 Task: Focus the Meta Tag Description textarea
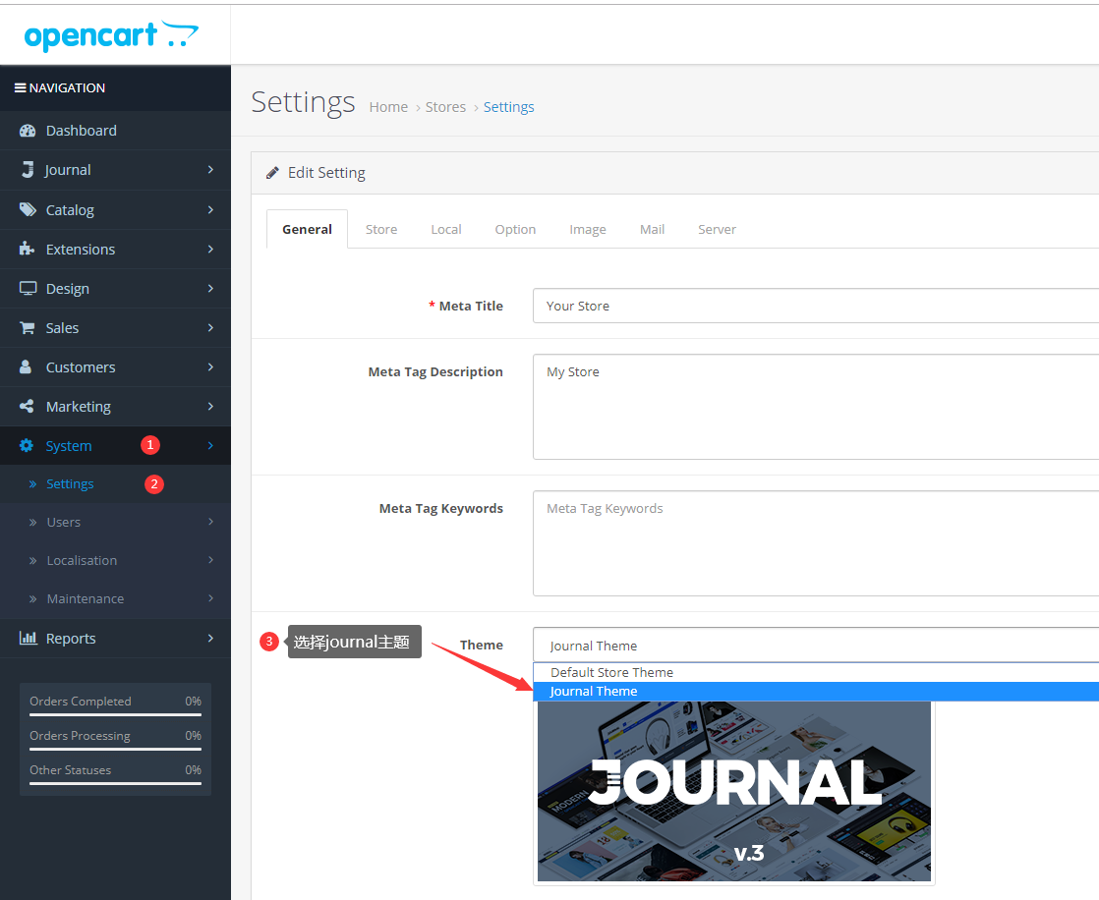[816, 407]
